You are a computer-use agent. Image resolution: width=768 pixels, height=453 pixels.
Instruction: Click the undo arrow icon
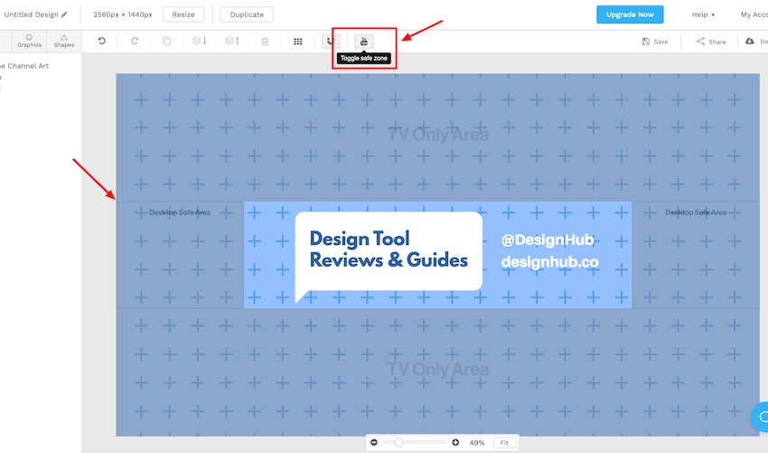pos(101,42)
